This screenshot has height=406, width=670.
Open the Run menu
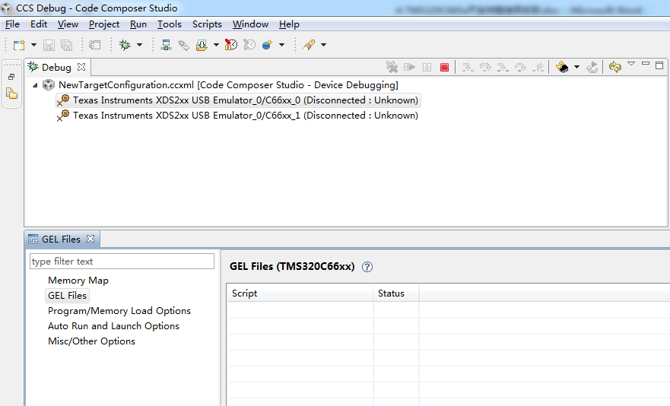pos(138,24)
